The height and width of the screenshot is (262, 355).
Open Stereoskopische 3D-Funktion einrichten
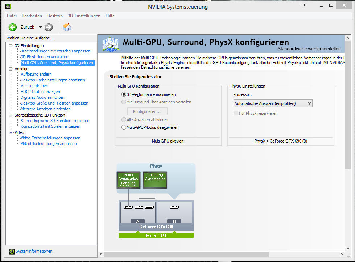coord(55,121)
